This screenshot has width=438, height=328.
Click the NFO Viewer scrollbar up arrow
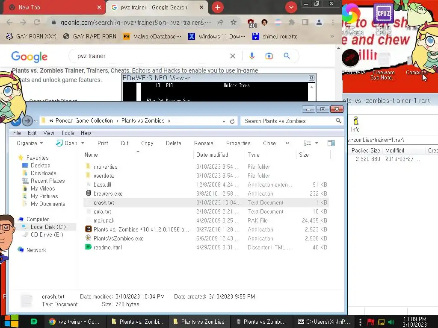point(311,87)
